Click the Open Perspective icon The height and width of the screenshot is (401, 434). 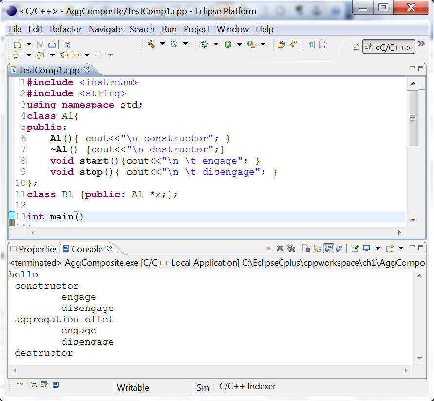pos(357,46)
